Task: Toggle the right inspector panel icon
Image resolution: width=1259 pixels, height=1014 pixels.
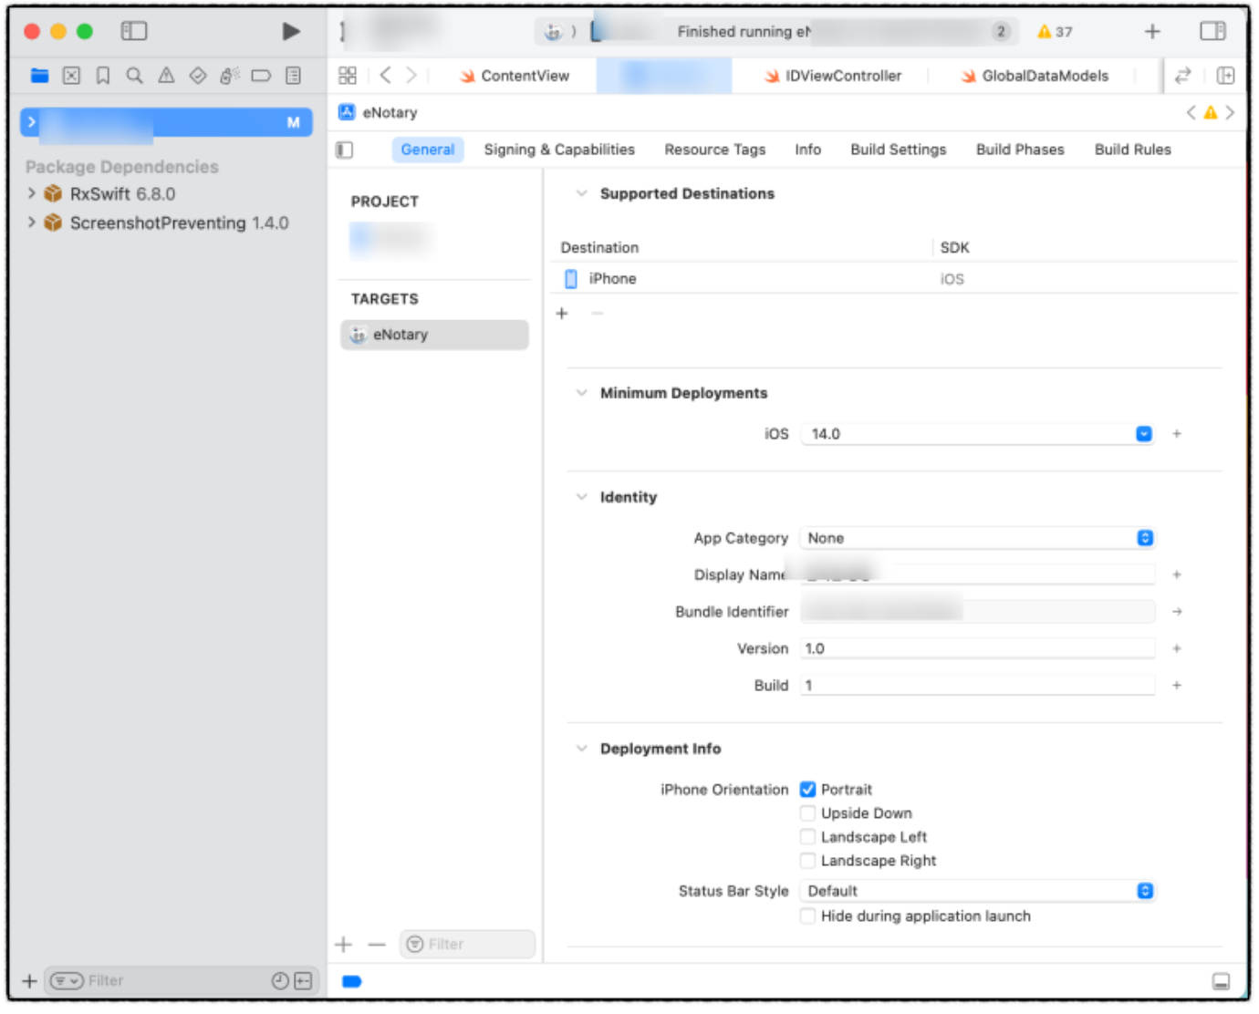Action: [1212, 31]
